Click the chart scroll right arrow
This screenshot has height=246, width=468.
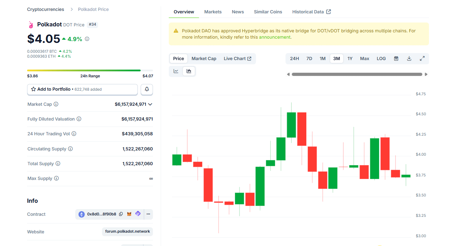tap(426, 75)
